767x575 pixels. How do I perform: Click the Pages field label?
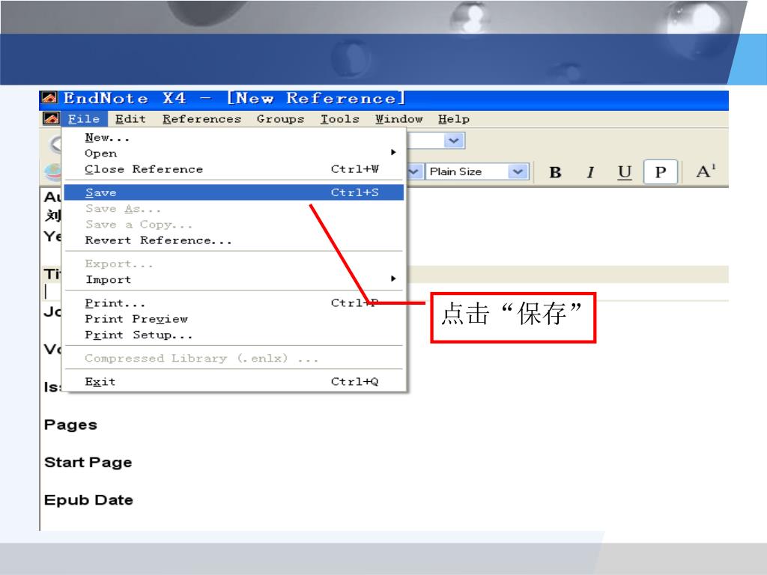pyautogui.click(x=70, y=425)
